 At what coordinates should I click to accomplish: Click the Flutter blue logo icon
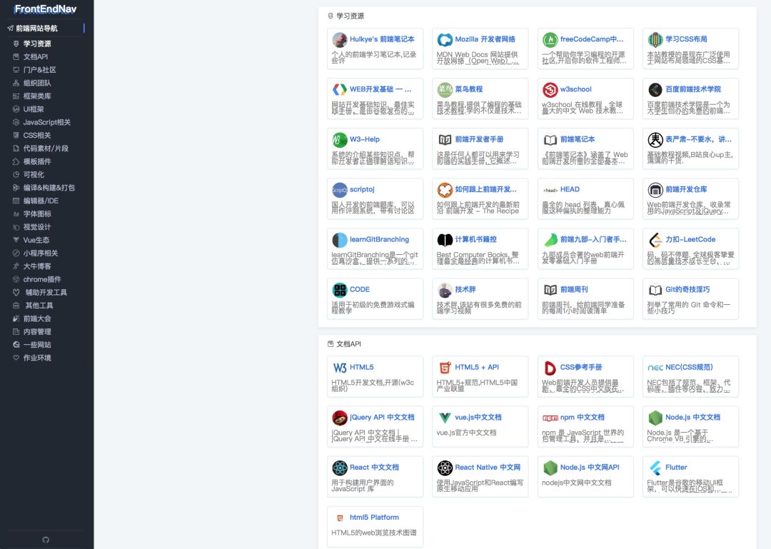click(655, 468)
